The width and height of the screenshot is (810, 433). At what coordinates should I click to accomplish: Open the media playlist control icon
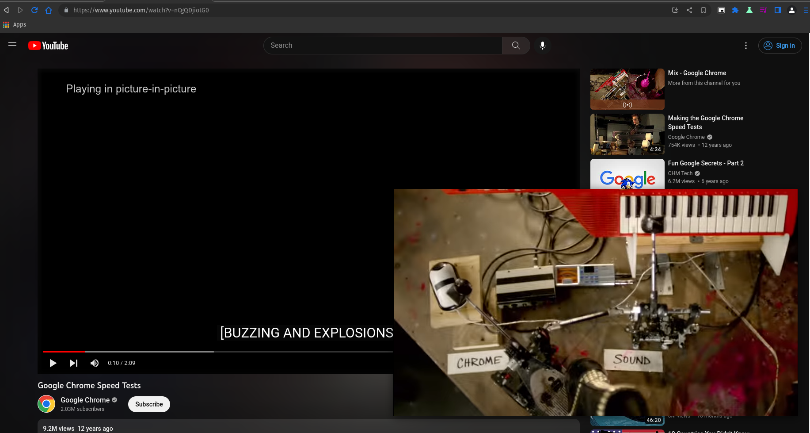pos(763,10)
